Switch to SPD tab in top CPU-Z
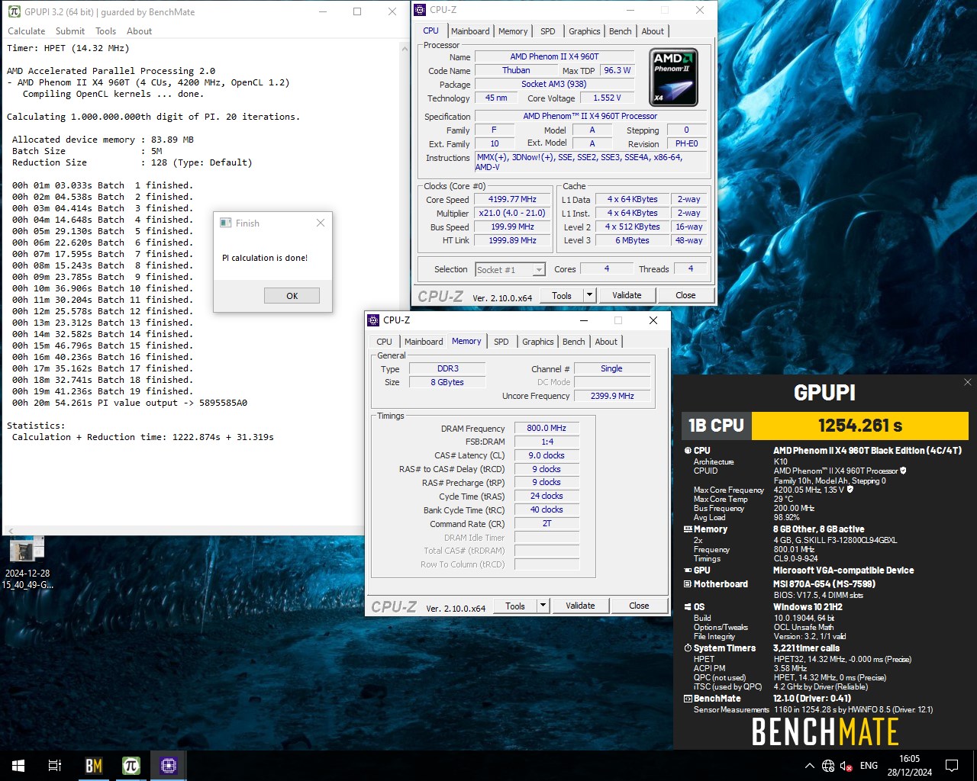This screenshot has height=781, width=977. (548, 31)
